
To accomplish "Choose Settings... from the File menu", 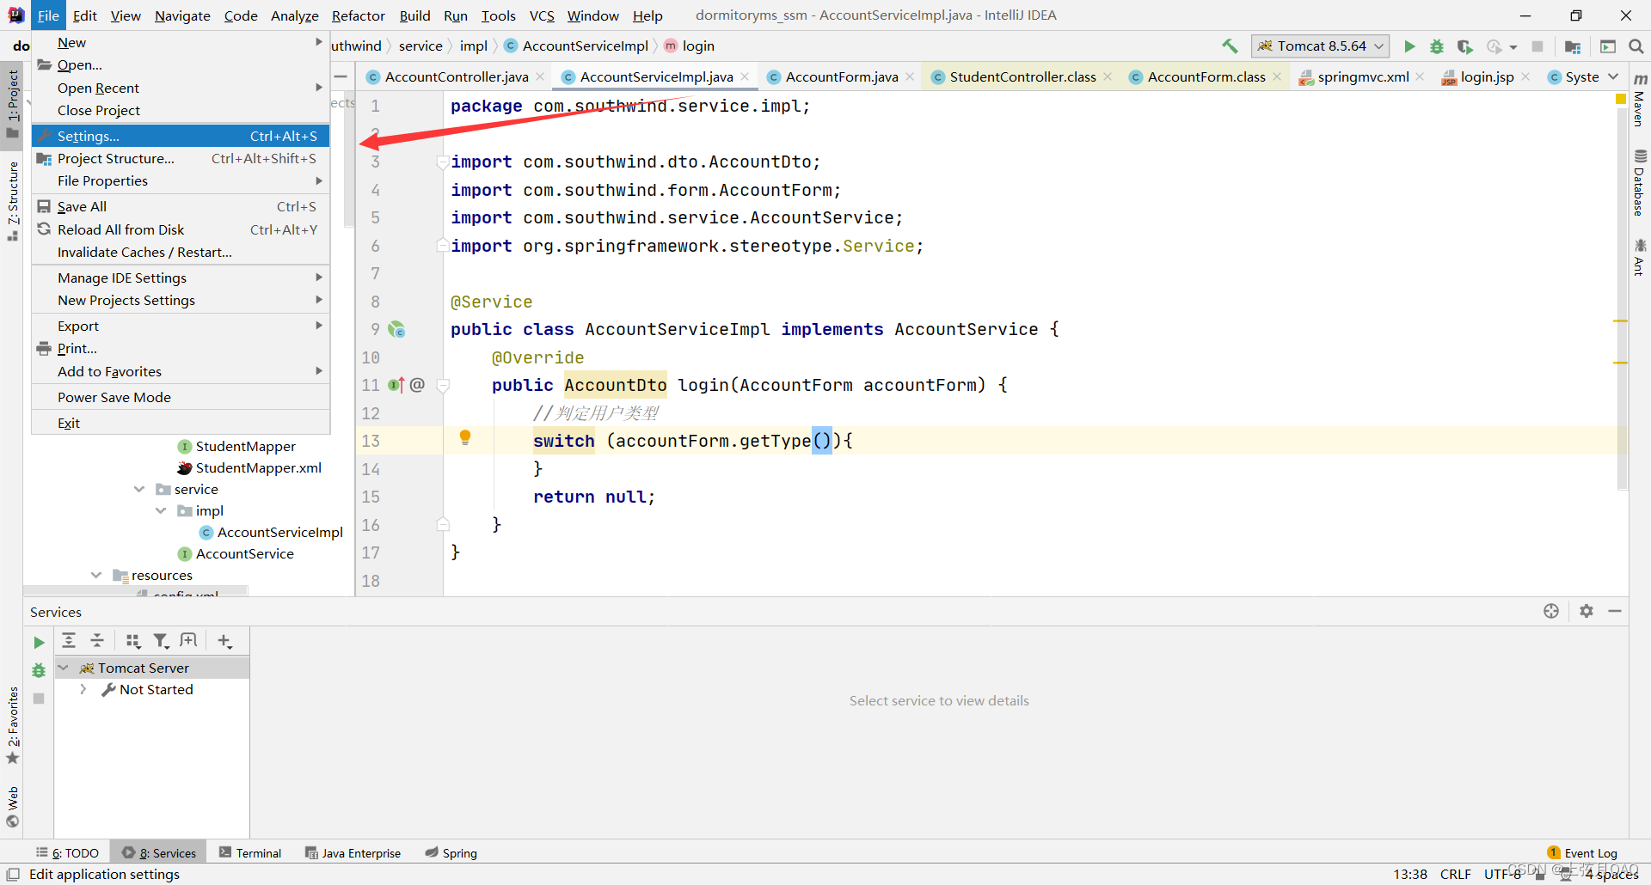I will [181, 136].
